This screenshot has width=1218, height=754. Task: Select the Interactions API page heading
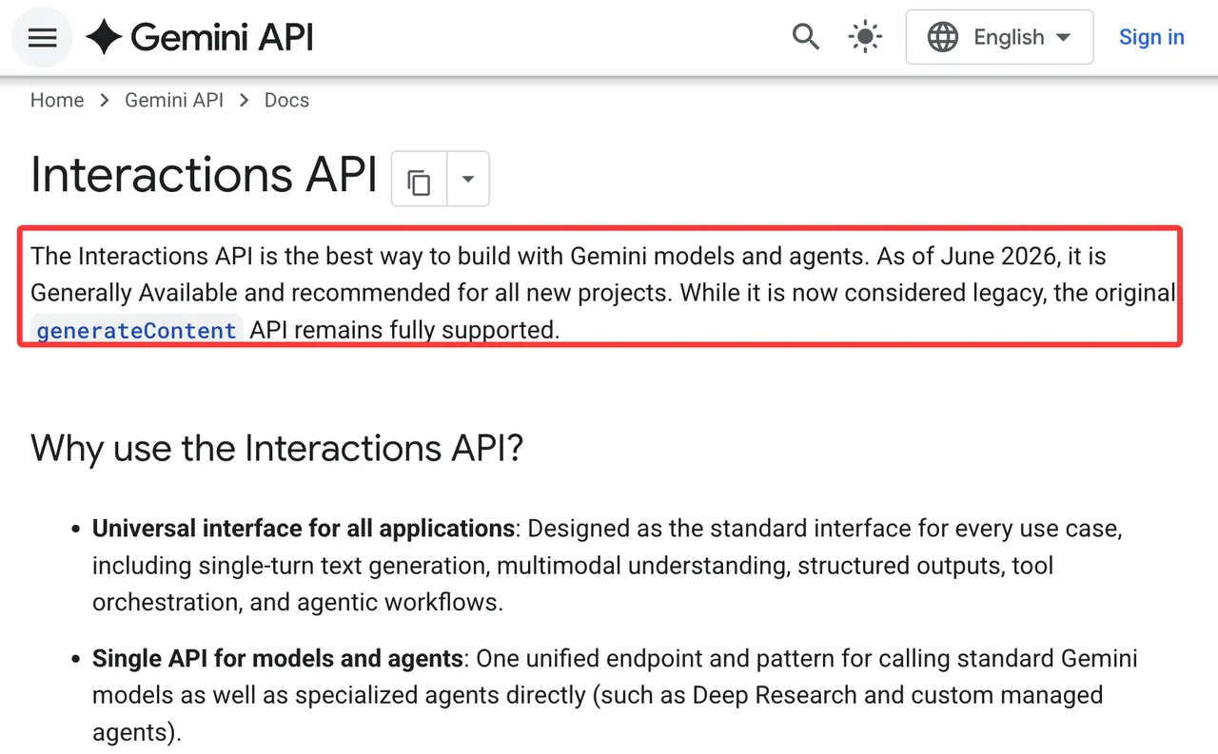205,176
